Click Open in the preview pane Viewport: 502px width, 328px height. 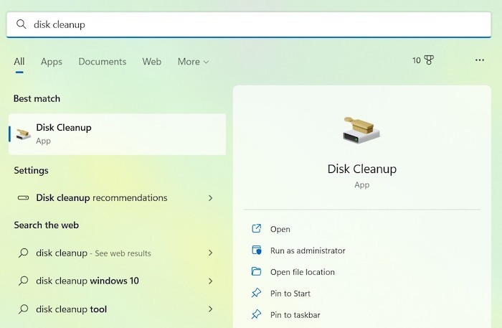(280, 229)
